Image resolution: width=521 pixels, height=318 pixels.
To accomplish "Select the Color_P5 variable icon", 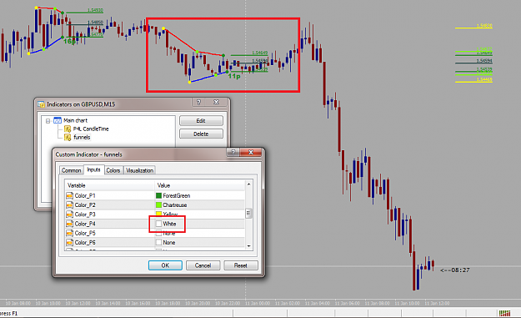I will (69, 233).
